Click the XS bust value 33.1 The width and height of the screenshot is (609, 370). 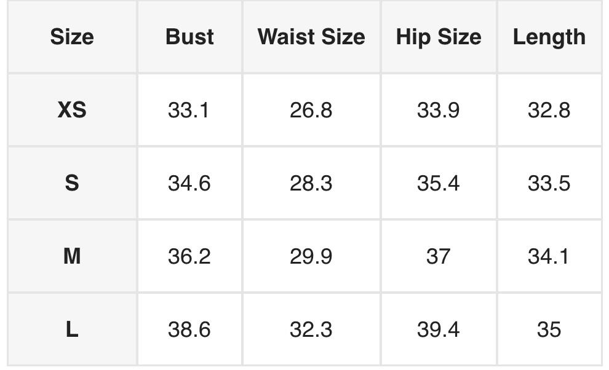[x=189, y=110]
